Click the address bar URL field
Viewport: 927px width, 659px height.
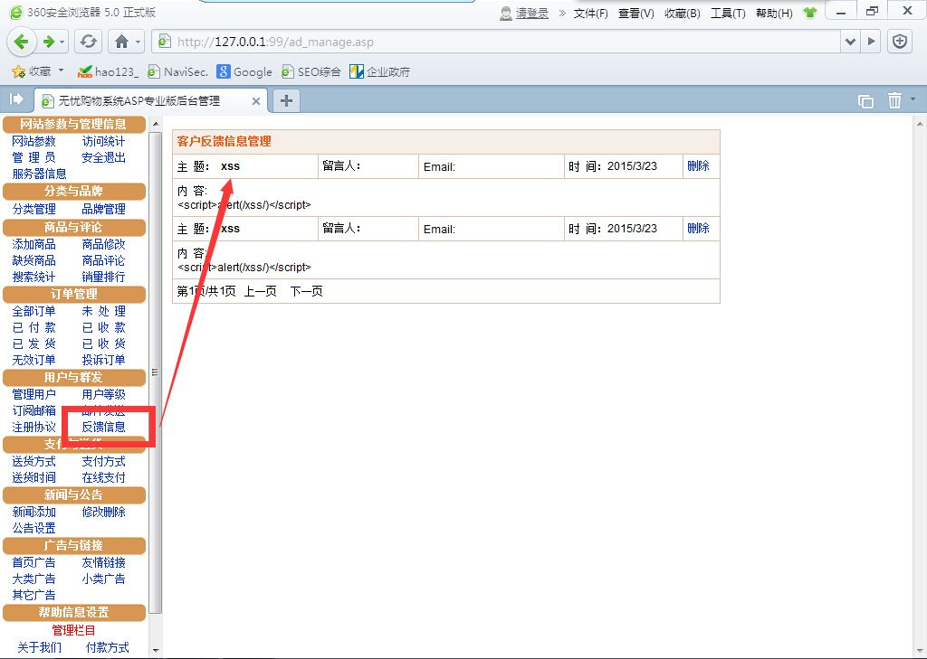click(x=497, y=42)
